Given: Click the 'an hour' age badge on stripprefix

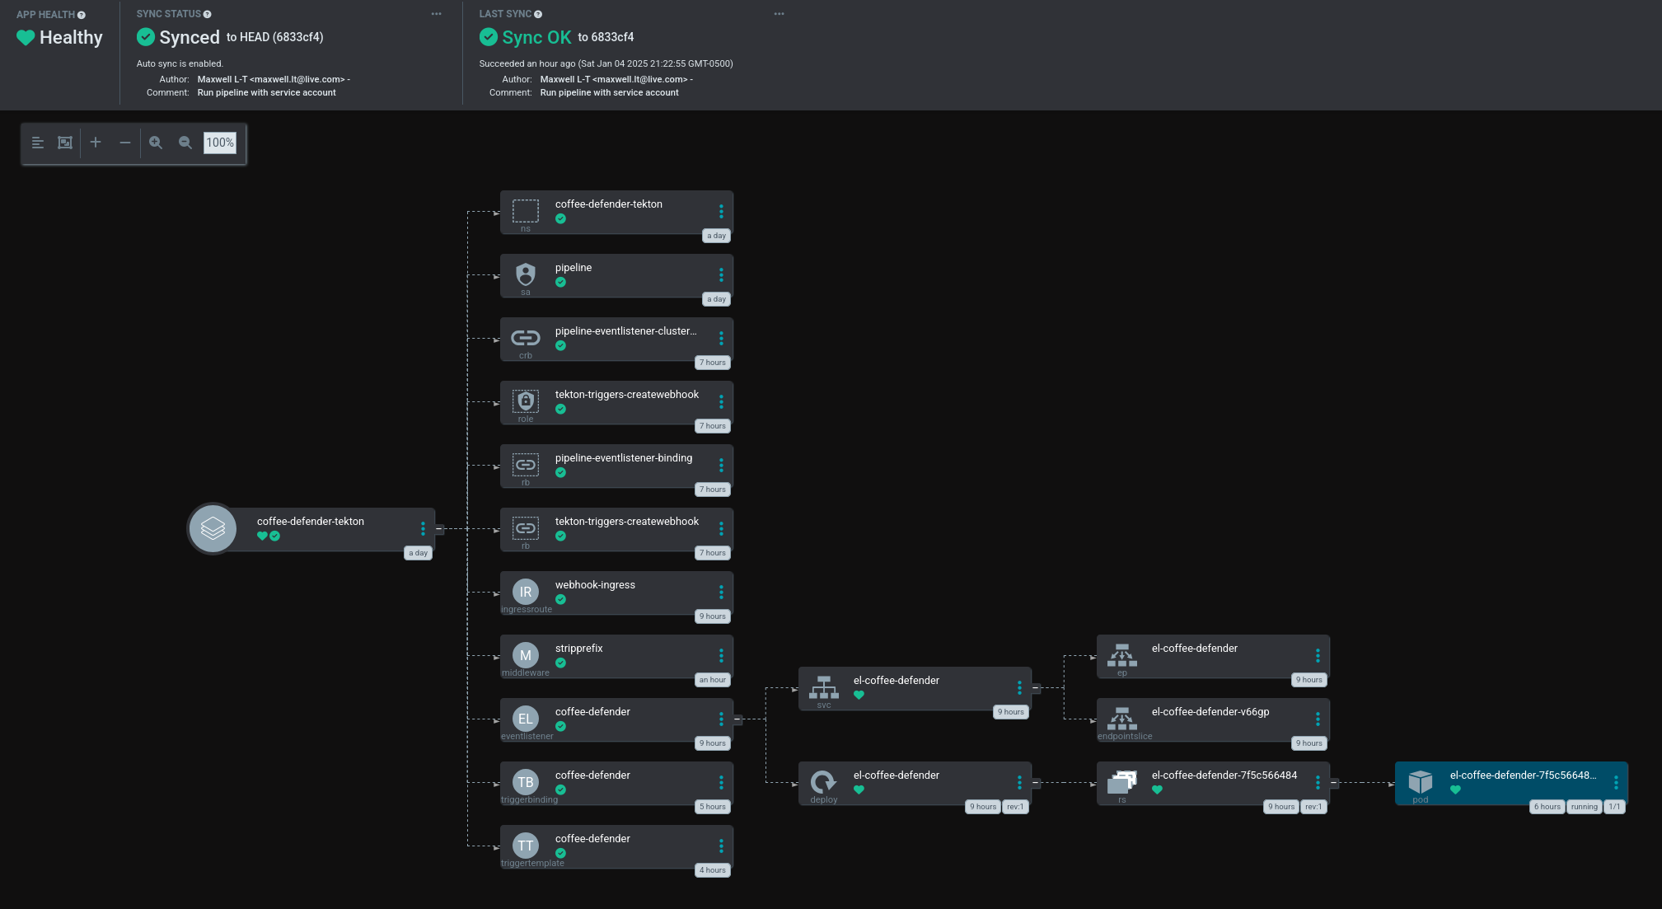Looking at the screenshot, I should click(x=713, y=680).
